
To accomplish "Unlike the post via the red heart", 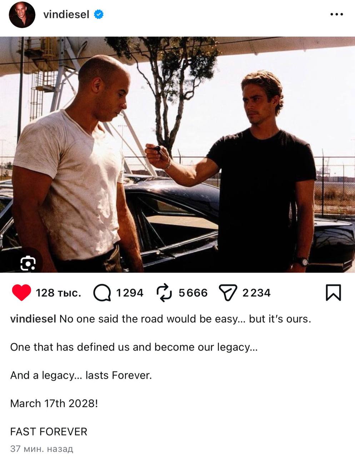I will click(x=21, y=293).
